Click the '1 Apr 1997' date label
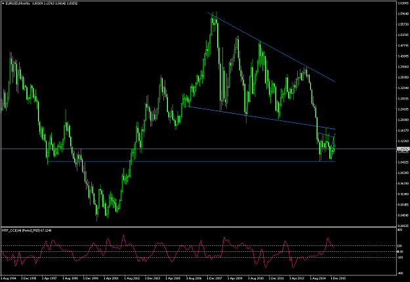The width and height of the screenshot is (410, 282). [49, 278]
